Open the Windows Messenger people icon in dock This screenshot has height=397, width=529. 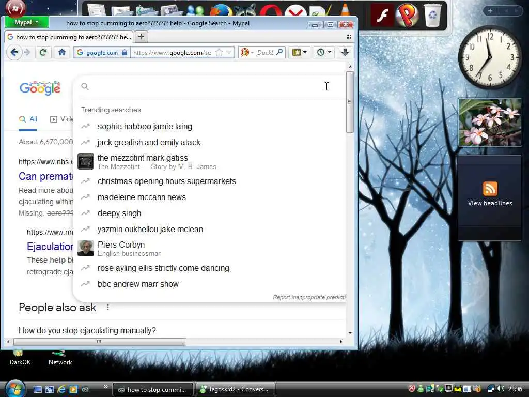tap(195, 10)
